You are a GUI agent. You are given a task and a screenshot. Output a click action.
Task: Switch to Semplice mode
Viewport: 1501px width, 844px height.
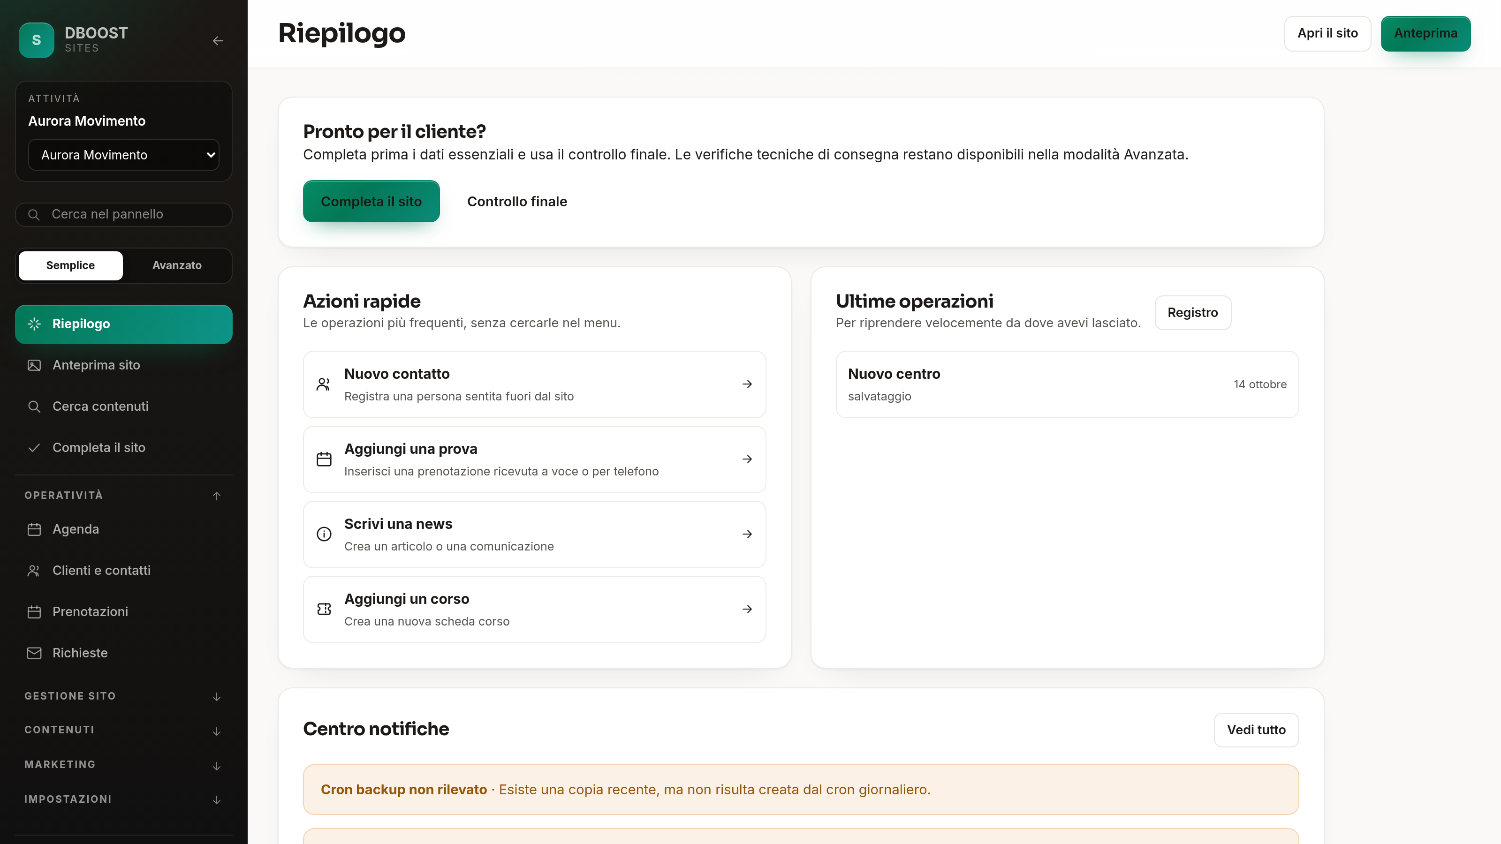[x=70, y=265]
